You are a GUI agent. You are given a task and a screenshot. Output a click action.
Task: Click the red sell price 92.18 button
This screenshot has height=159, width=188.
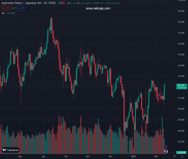click(x=6, y=8)
